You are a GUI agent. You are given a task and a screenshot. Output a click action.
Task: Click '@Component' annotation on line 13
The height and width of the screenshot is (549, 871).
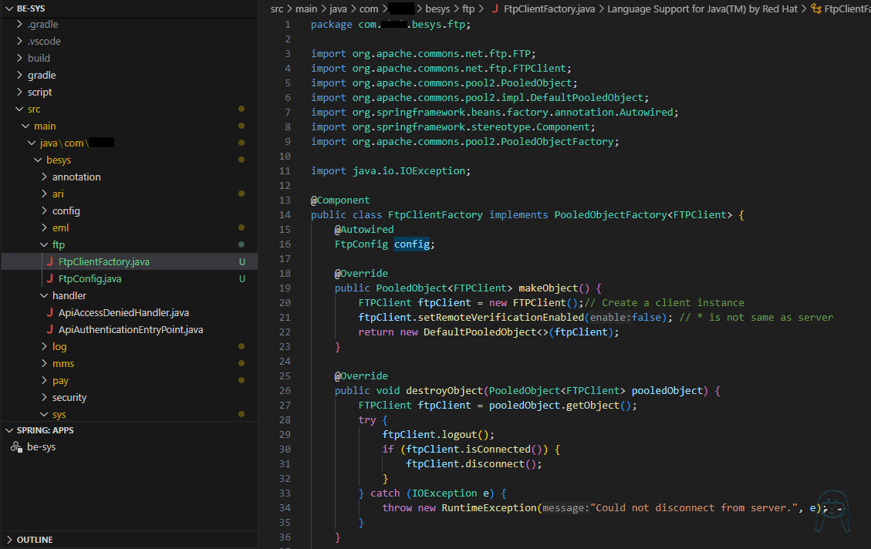(x=340, y=200)
